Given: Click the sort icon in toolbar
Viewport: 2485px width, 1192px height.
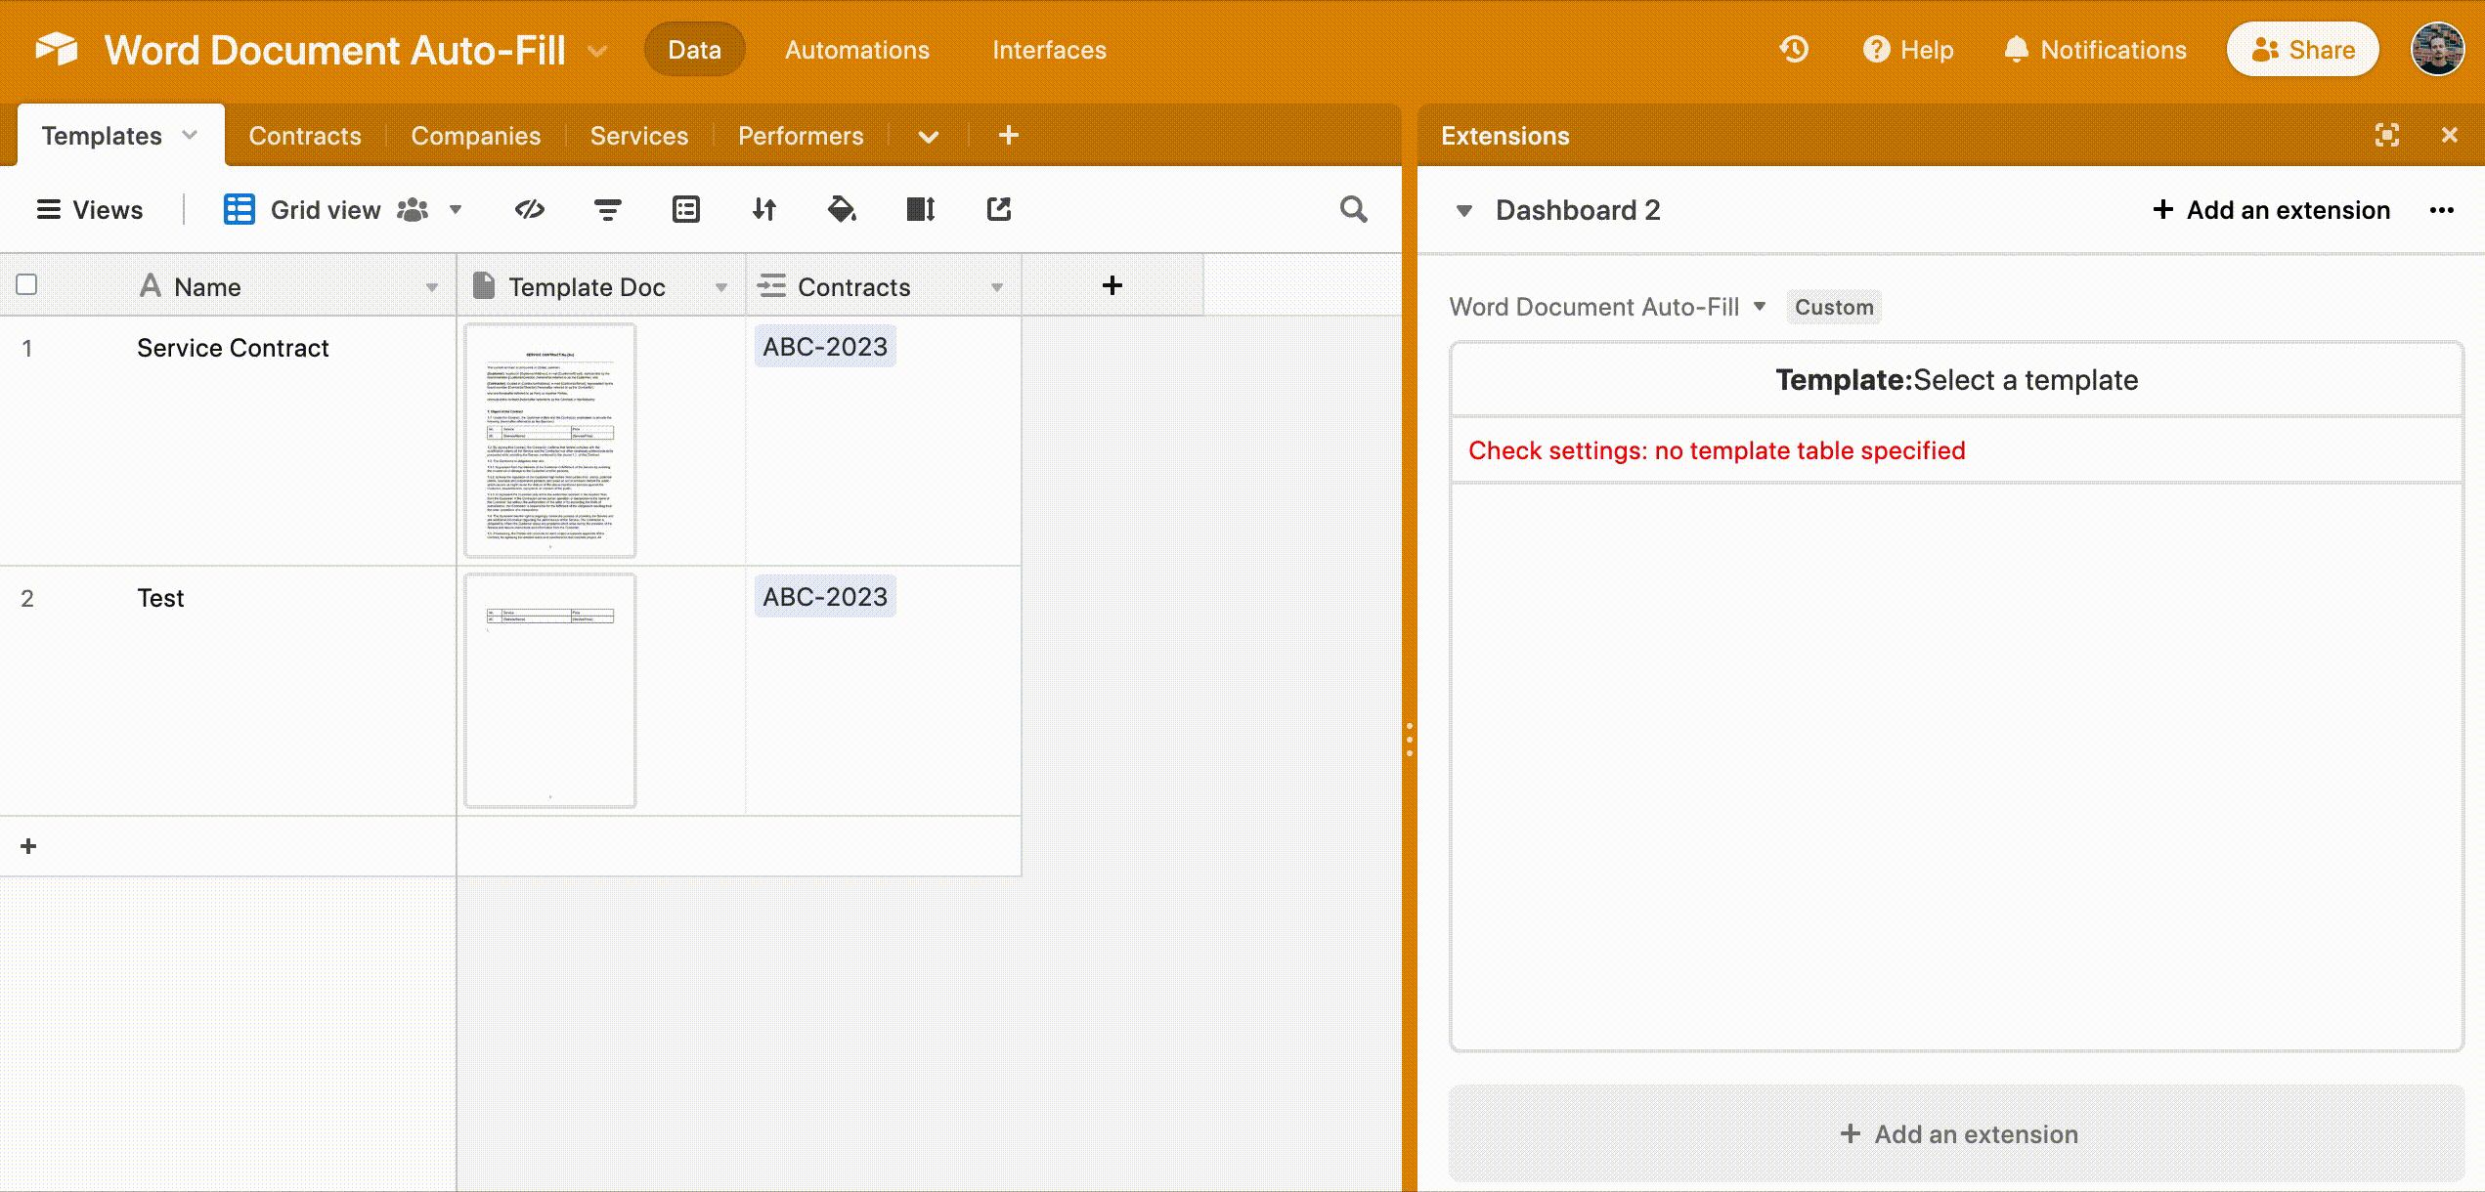Looking at the screenshot, I should click(x=763, y=209).
